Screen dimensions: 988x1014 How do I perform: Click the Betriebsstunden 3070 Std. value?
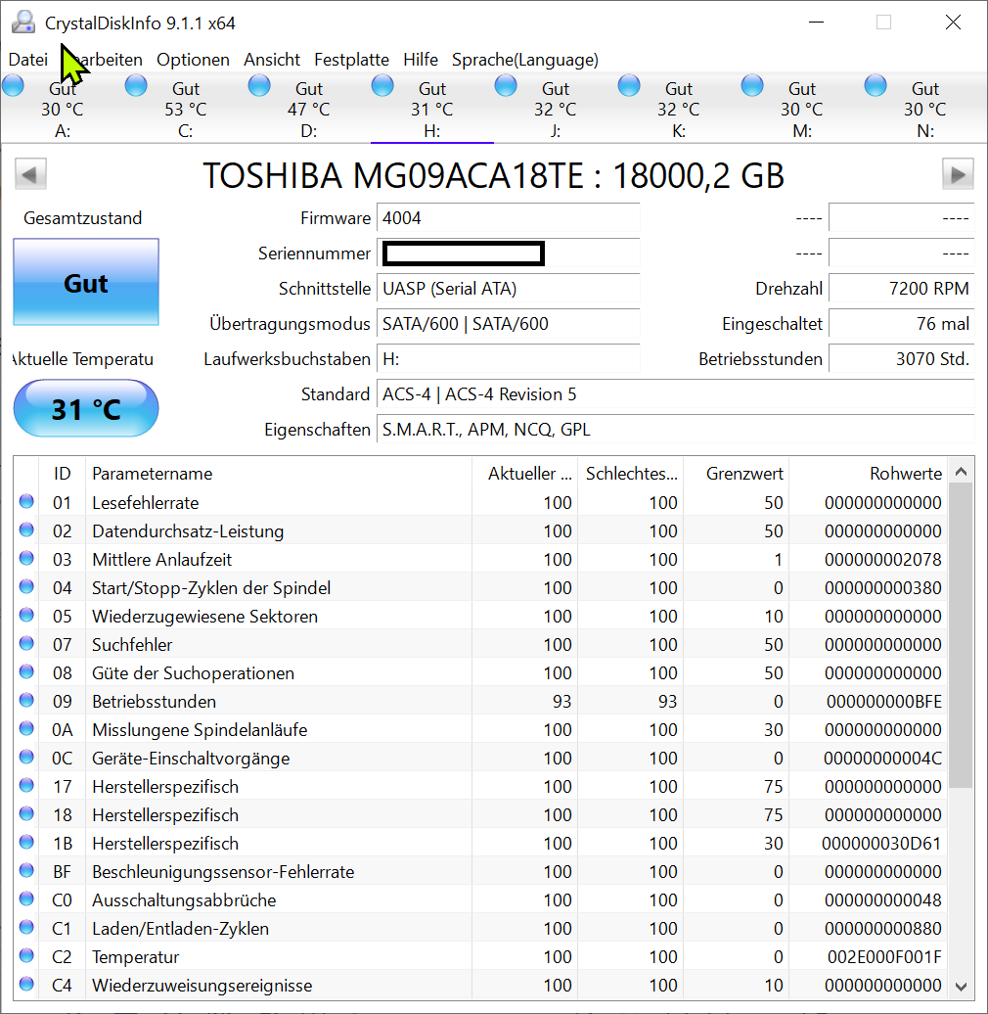point(901,359)
